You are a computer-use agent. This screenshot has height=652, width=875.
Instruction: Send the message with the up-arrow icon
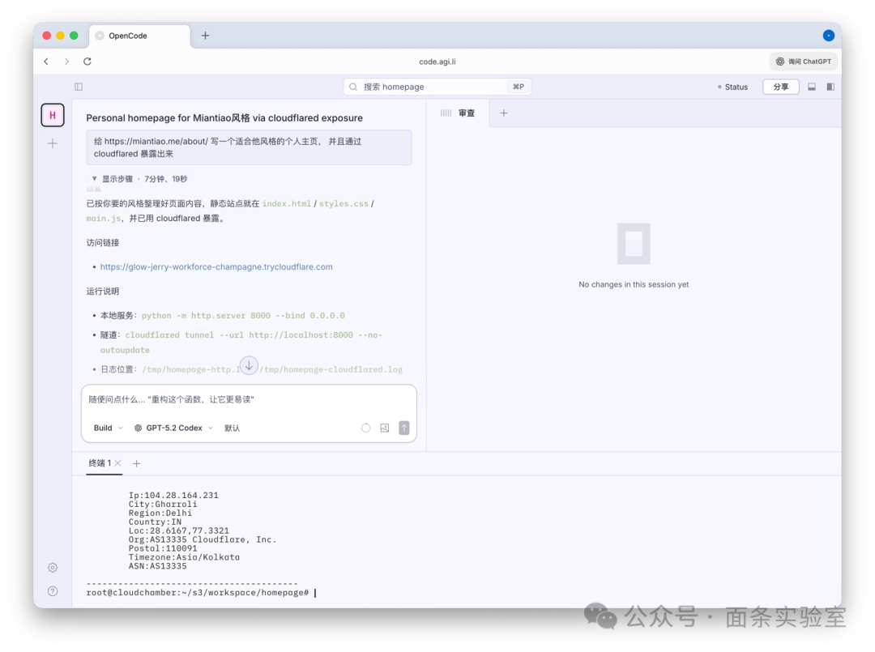point(404,428)
